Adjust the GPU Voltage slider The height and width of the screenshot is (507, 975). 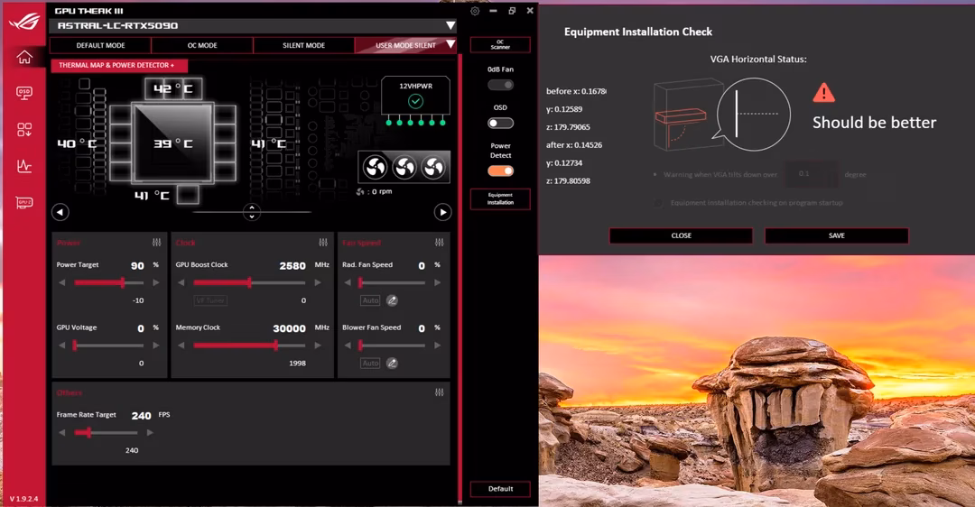point(109,346)
